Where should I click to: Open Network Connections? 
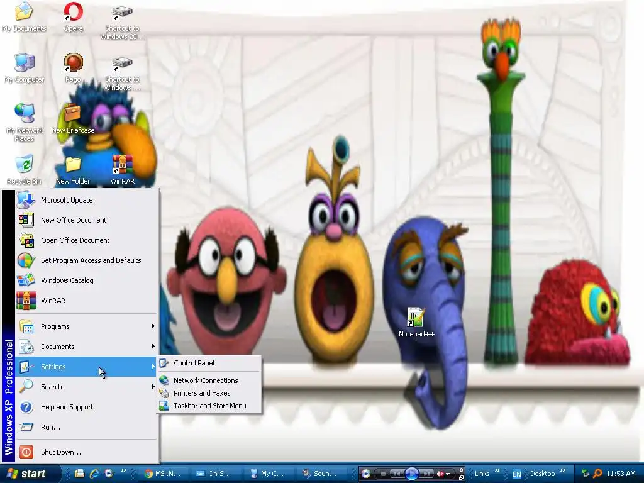pyautogui.click(x=209, y=380)
